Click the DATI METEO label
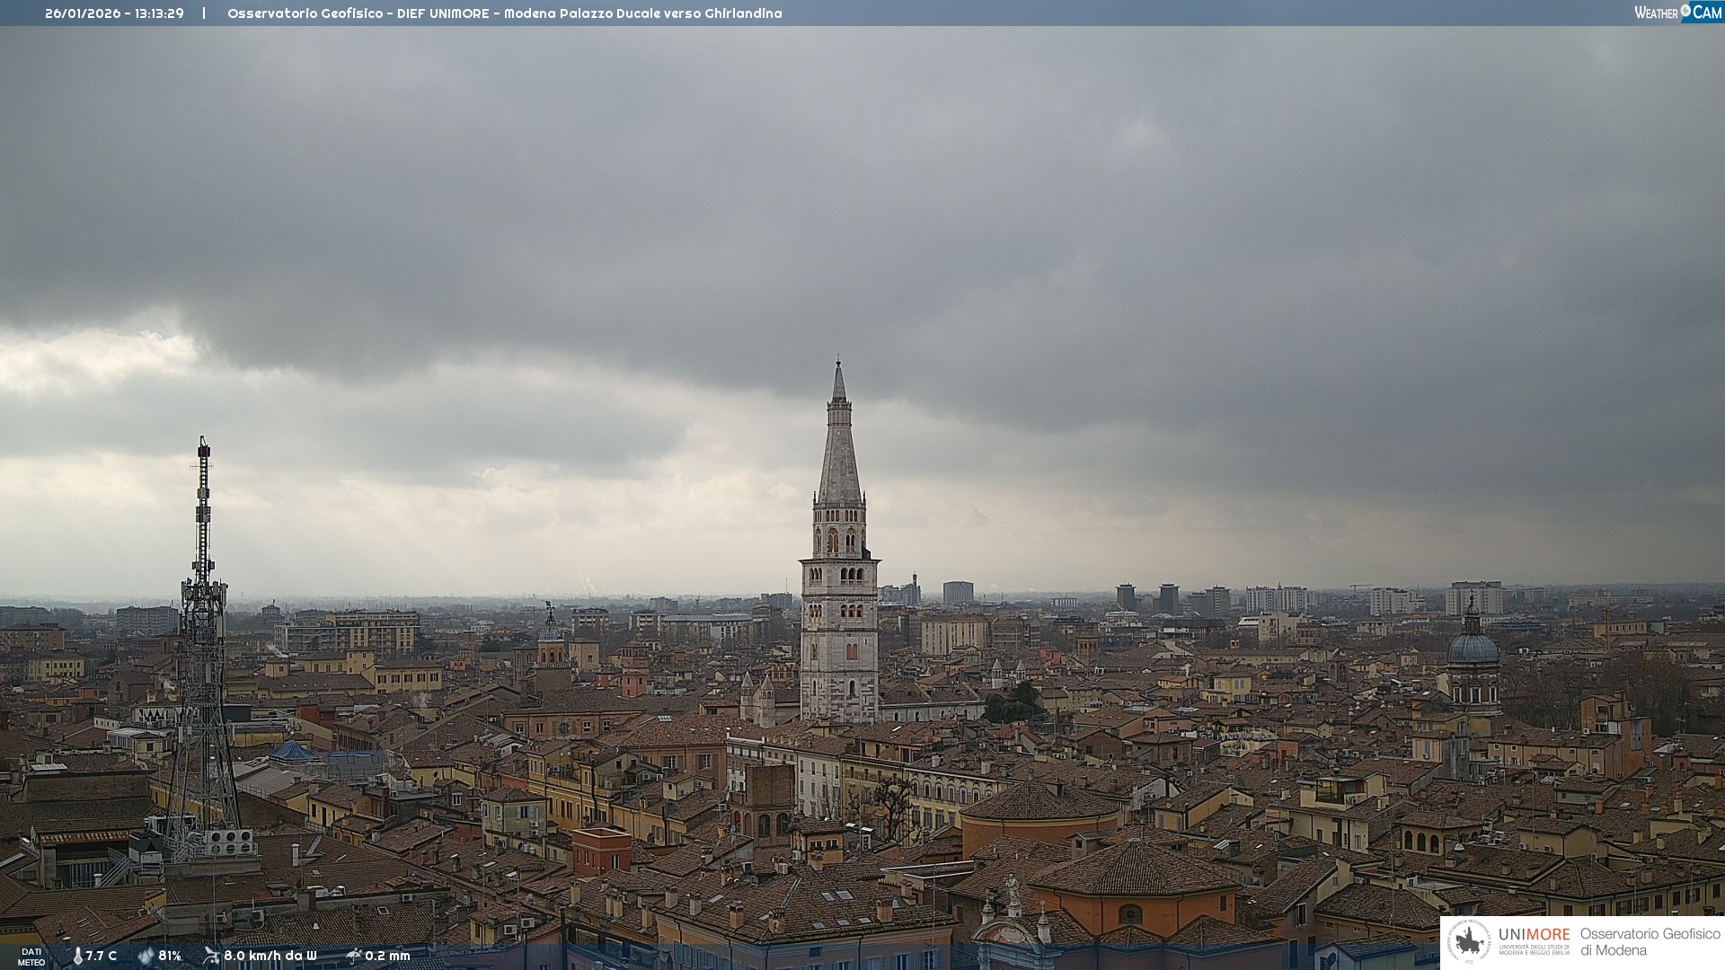Viewport: 1725px width, 970px height. 31,957
